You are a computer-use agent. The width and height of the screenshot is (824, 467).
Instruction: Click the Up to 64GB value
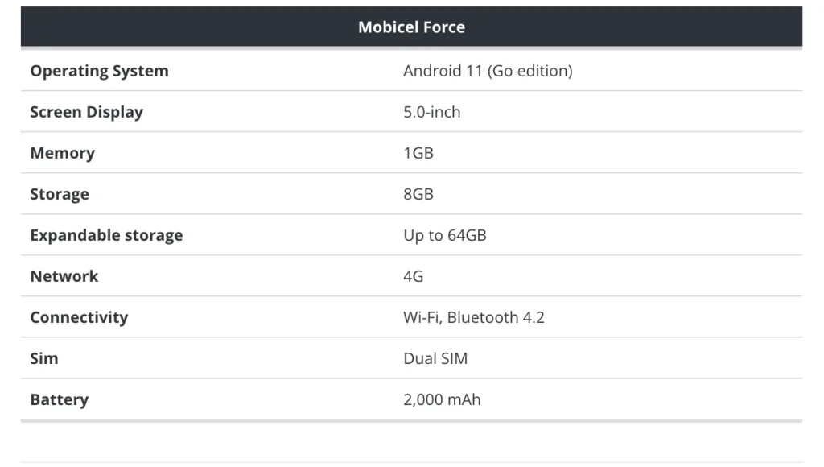click(444, 235)
